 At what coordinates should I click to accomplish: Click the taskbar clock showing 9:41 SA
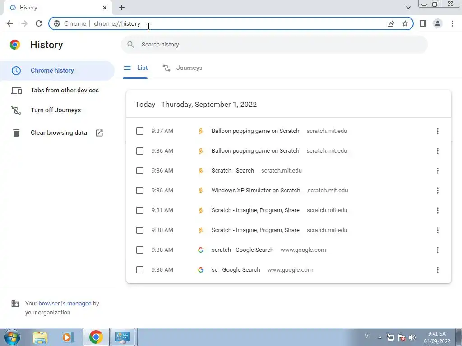point(437,337)
